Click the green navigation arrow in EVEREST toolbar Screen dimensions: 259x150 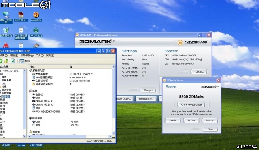[1, 61]
